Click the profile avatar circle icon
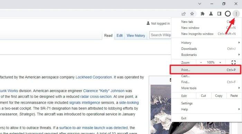Viewport: 242px width, 134px height. click(x=227, y=14)
